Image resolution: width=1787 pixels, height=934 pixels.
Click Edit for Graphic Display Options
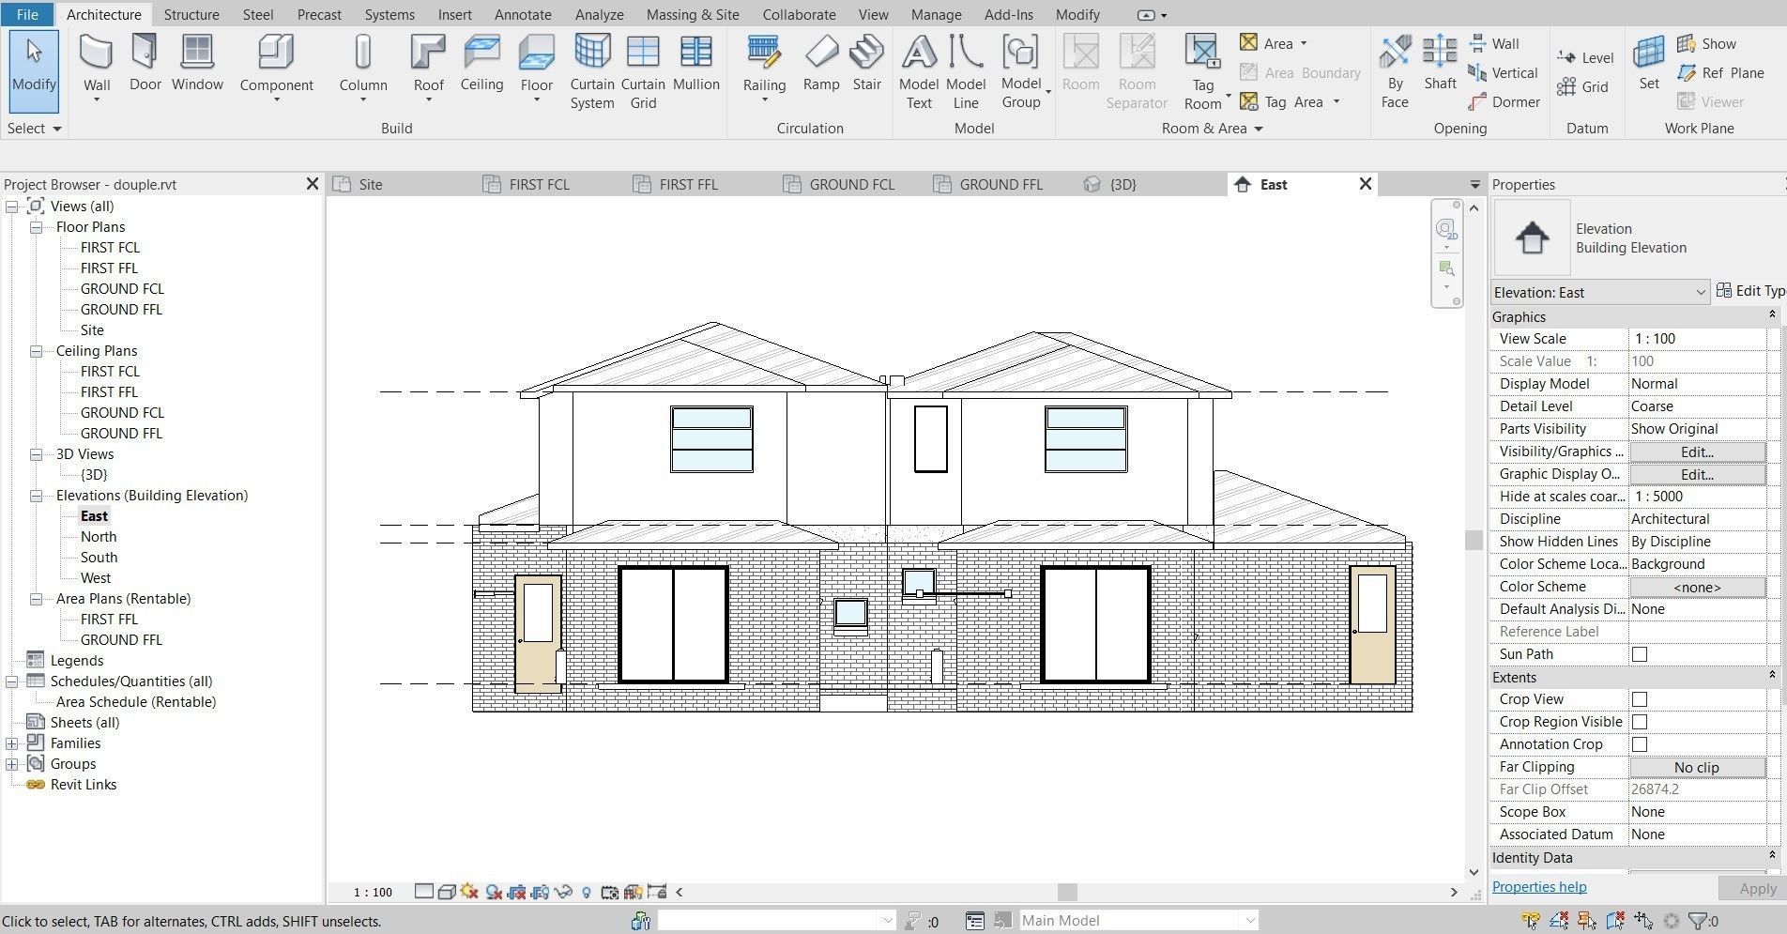coord(1697,474)
